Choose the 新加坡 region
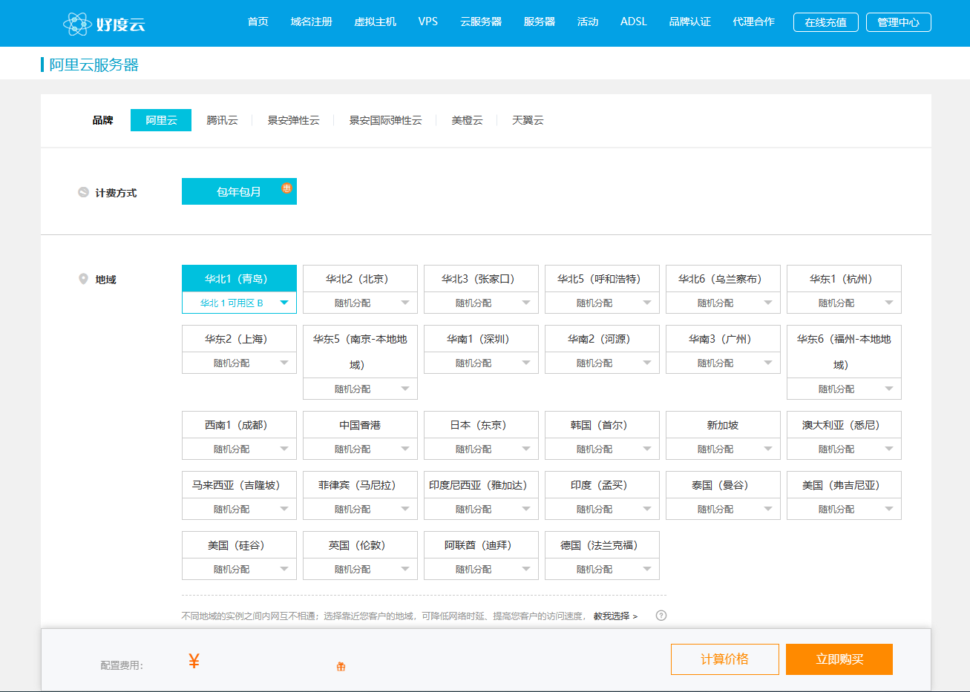This screenshot has height=692, width=970. coord(723,425)
